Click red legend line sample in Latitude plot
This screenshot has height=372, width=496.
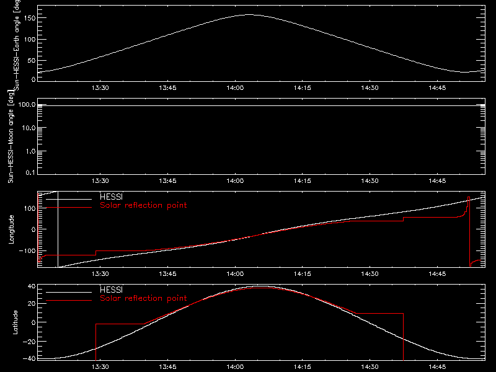(69, 301)
